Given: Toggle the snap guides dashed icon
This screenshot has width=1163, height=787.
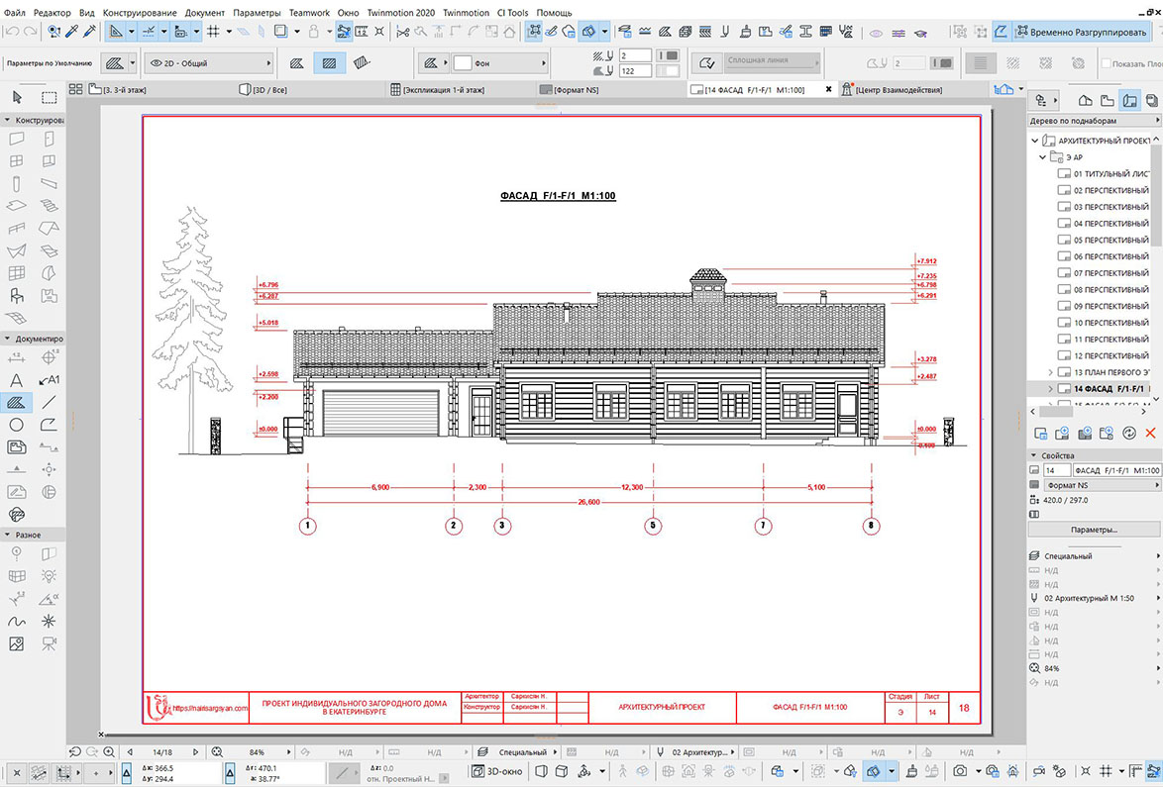Looking at the screenshot, I should (149, 31).
